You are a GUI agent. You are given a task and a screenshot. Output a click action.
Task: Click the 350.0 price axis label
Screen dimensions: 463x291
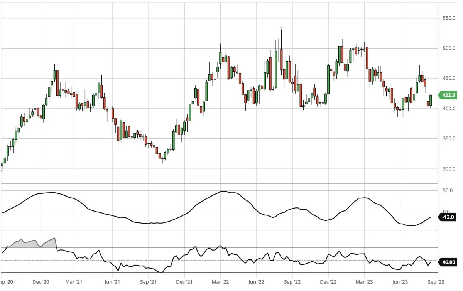[449, 139]
